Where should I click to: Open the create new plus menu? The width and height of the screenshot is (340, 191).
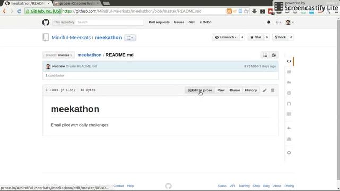coord(278,22)
